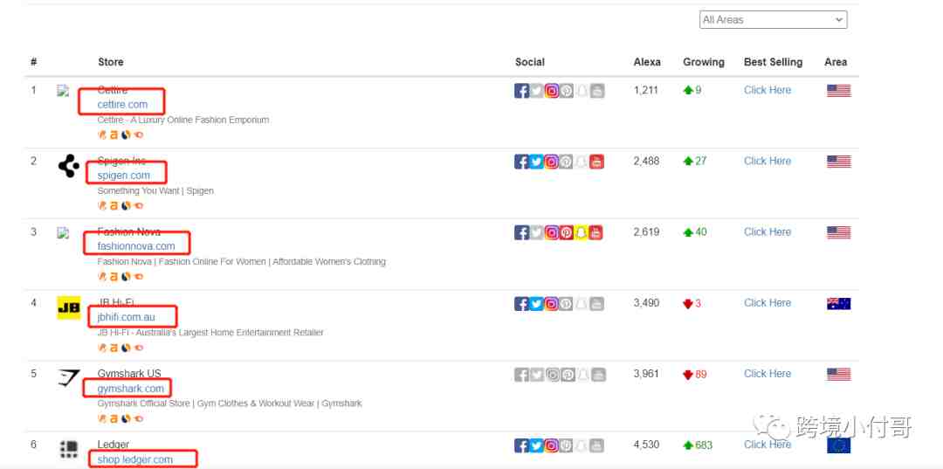Click the Social column header

530,62
